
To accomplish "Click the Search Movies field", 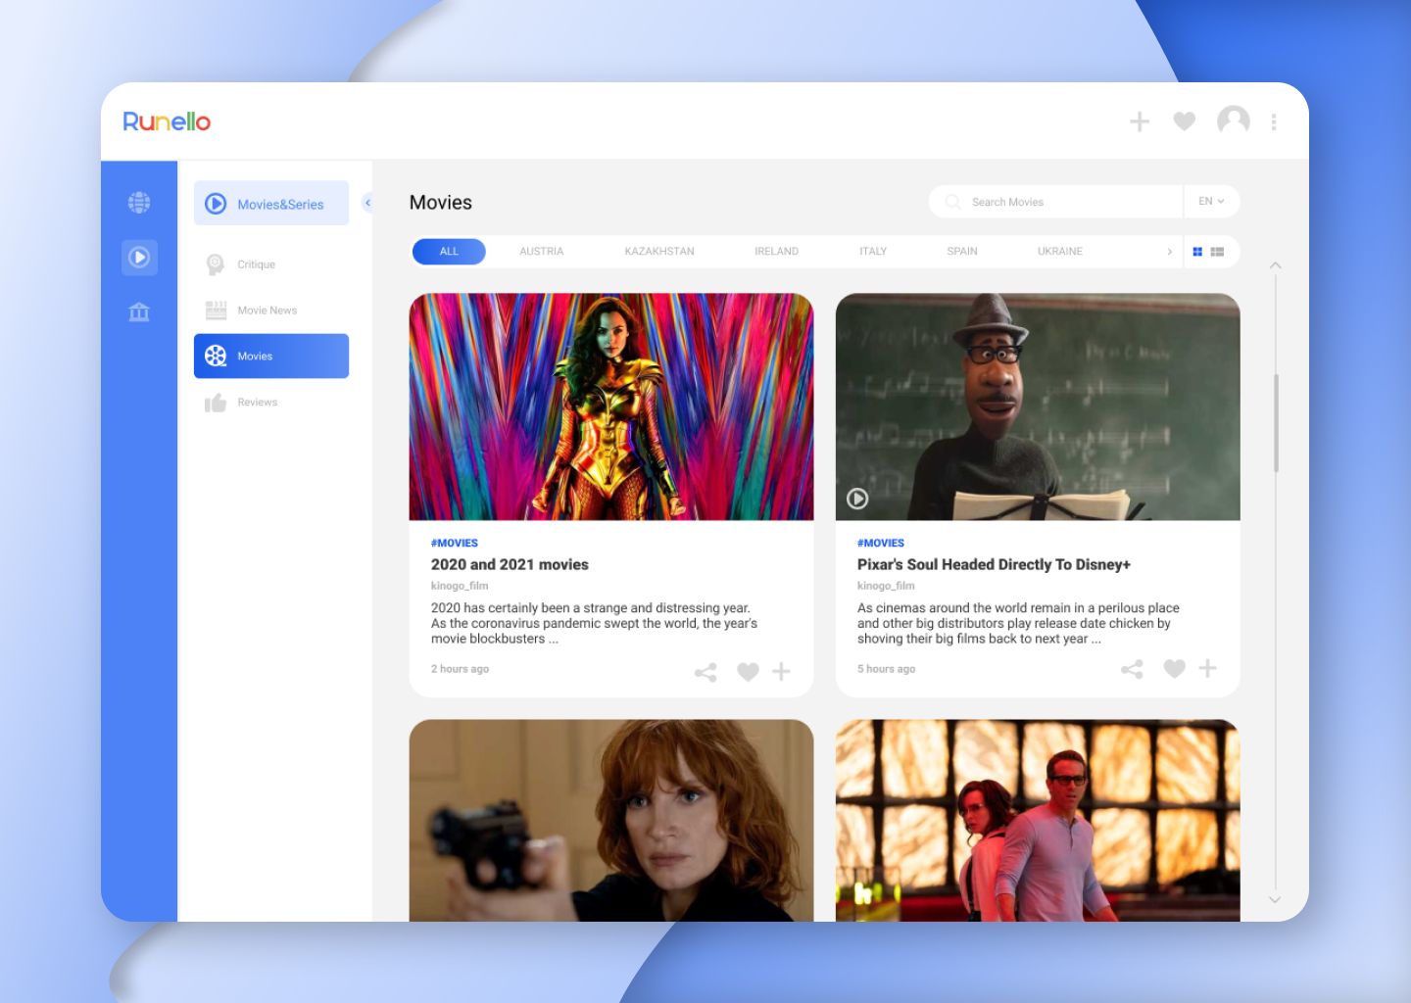I will 1056,202.
